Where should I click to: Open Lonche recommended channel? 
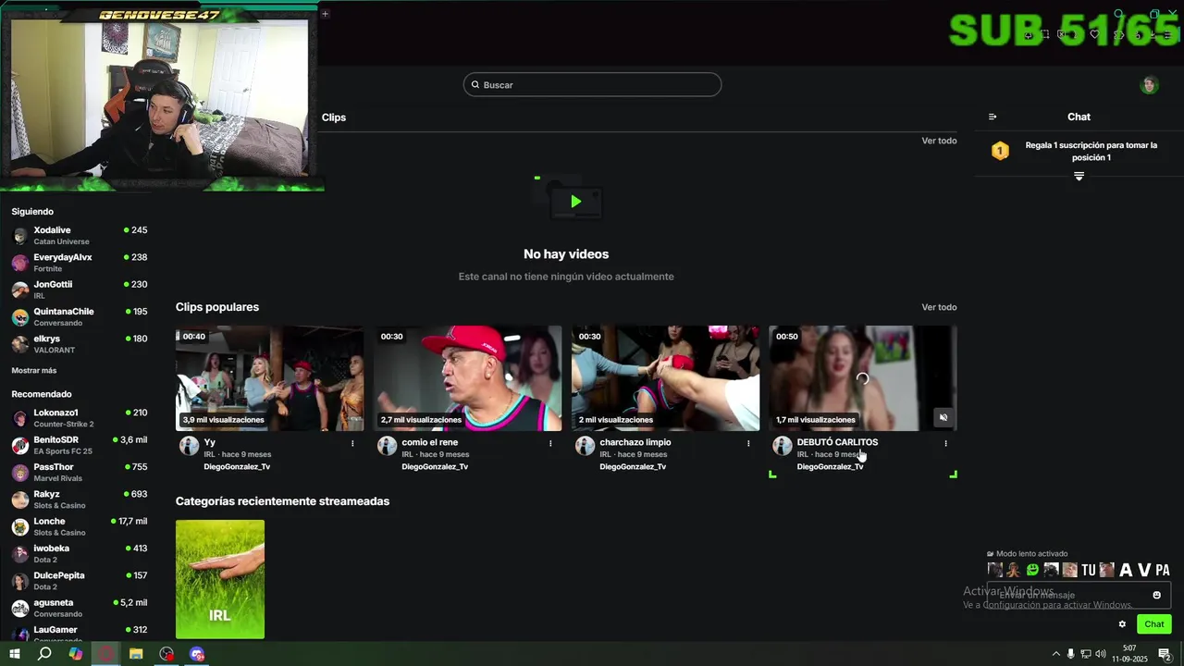point(80,526)
